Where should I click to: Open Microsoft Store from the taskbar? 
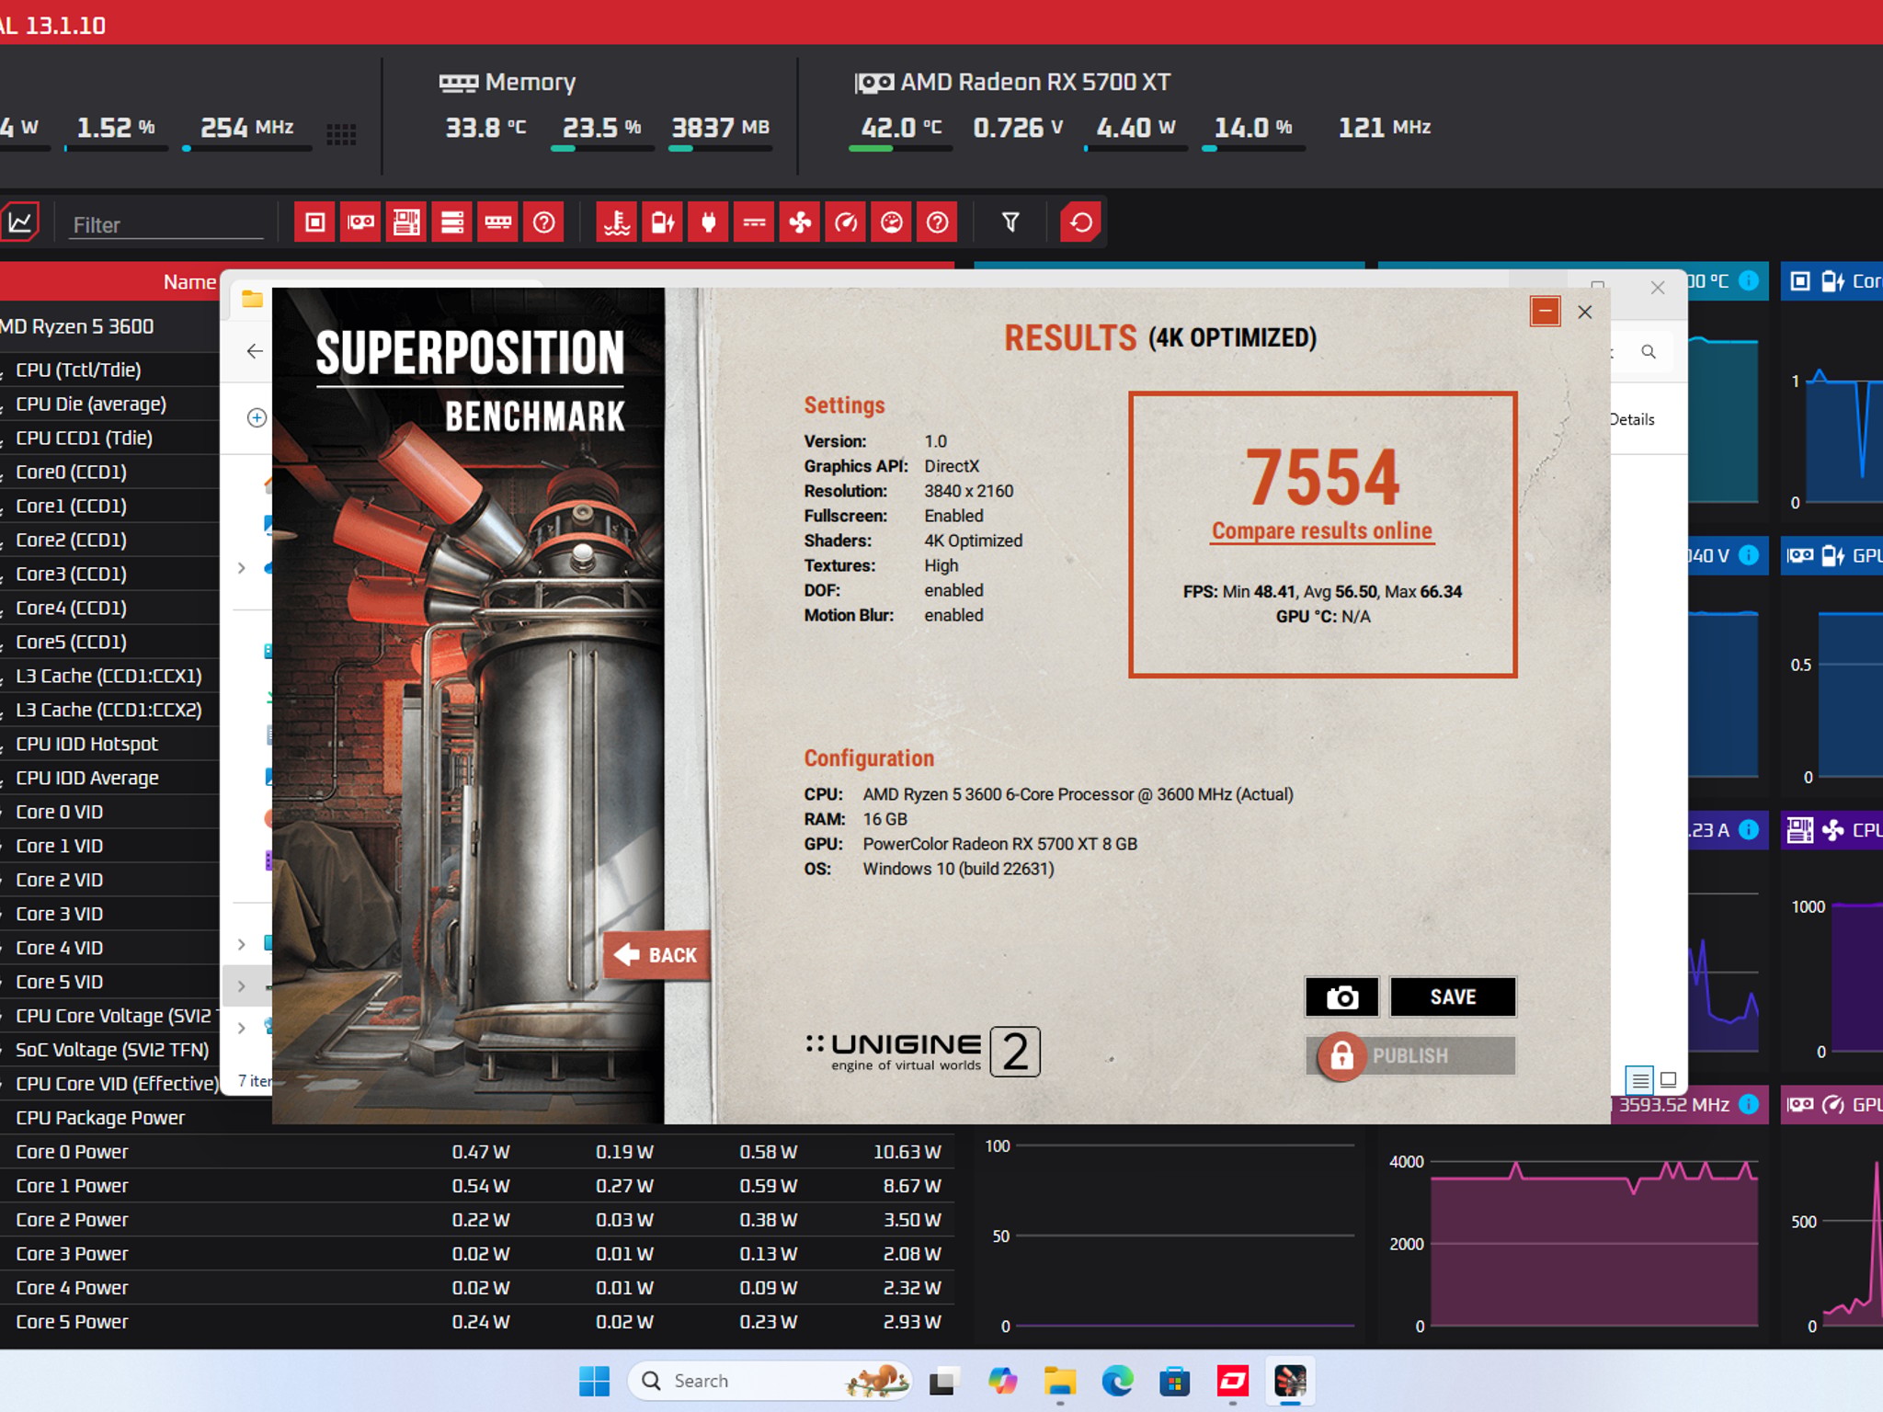point(1174,1381)
